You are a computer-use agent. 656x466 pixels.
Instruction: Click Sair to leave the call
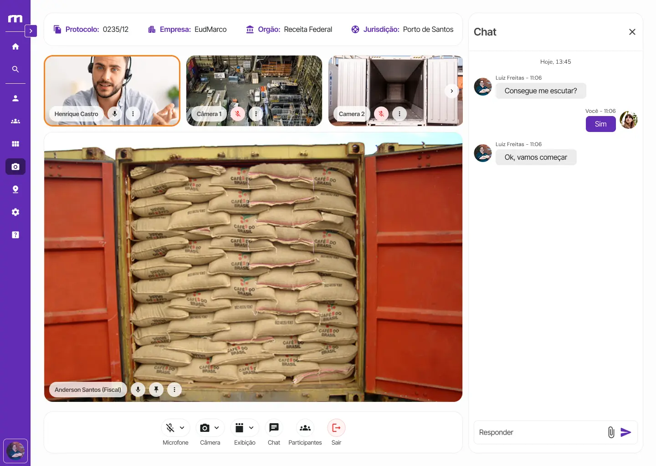[x=336, y=428]
